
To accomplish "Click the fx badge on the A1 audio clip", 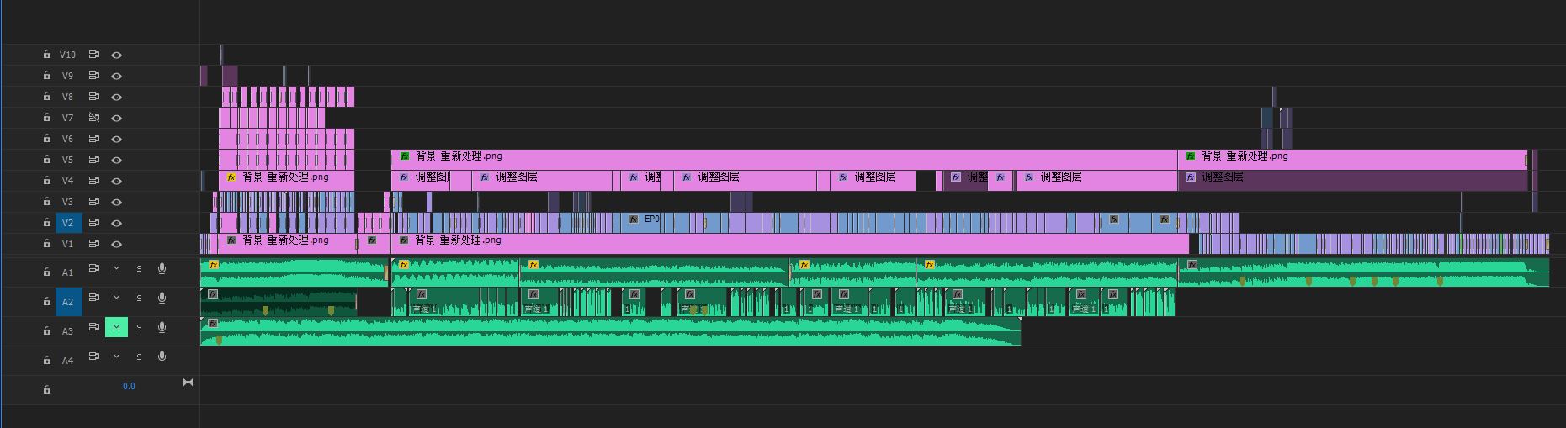I will (214, 265).
